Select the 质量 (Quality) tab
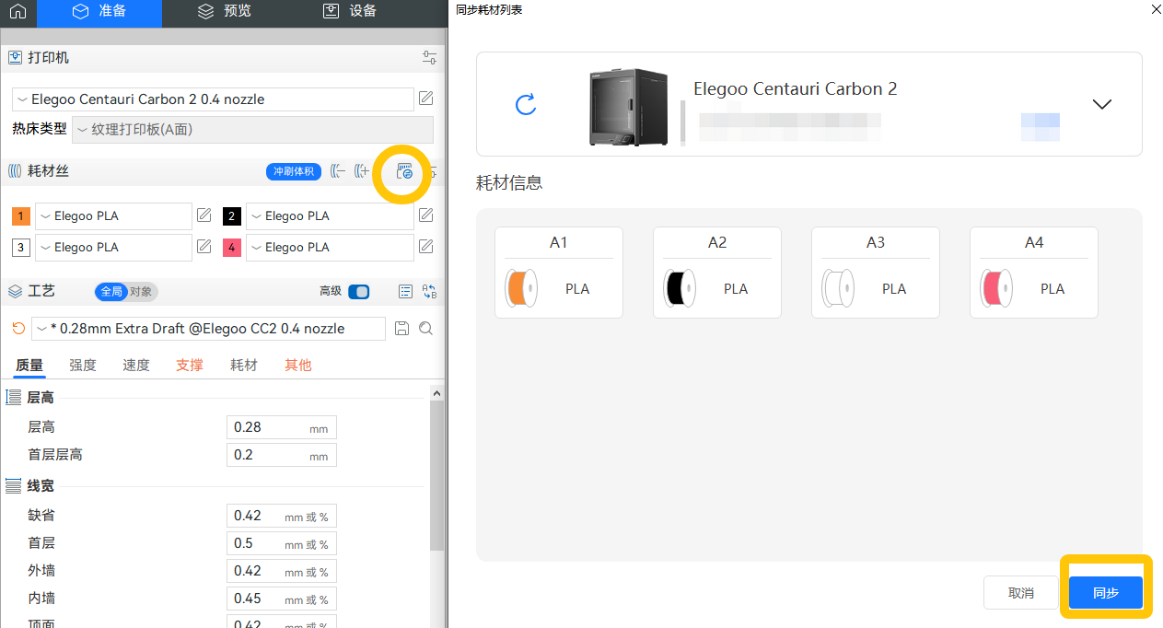The height and width of the screenshot is (628, 1163). (x=29, y=366)
